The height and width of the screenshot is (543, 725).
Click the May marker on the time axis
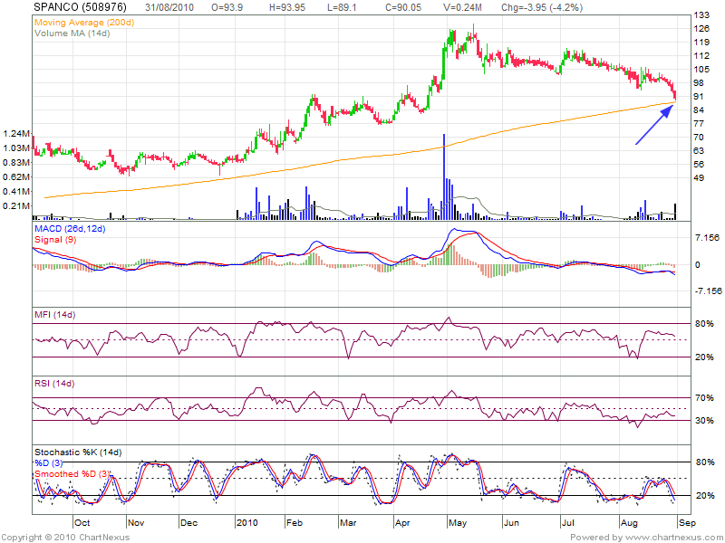coord(459,522)
